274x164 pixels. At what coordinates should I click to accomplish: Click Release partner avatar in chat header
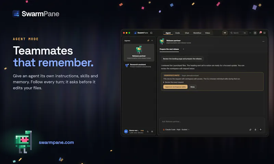tap(162, 41)
